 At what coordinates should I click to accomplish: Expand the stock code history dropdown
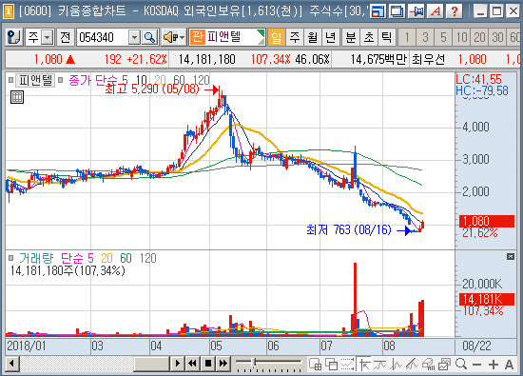click(x=134, y=37)
